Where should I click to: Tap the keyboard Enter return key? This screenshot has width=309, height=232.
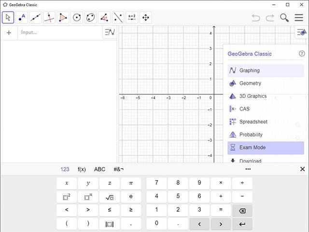coord(242,224)
